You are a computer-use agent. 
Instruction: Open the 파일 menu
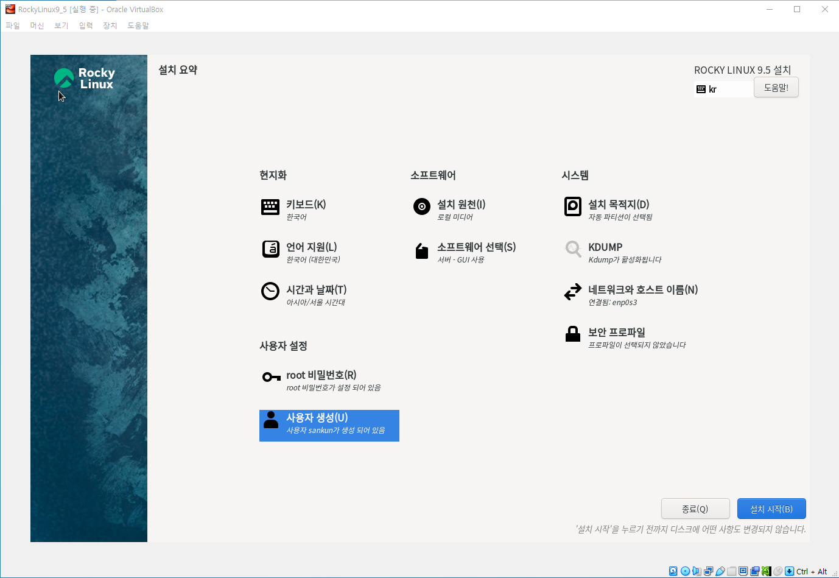click(13, 26)
